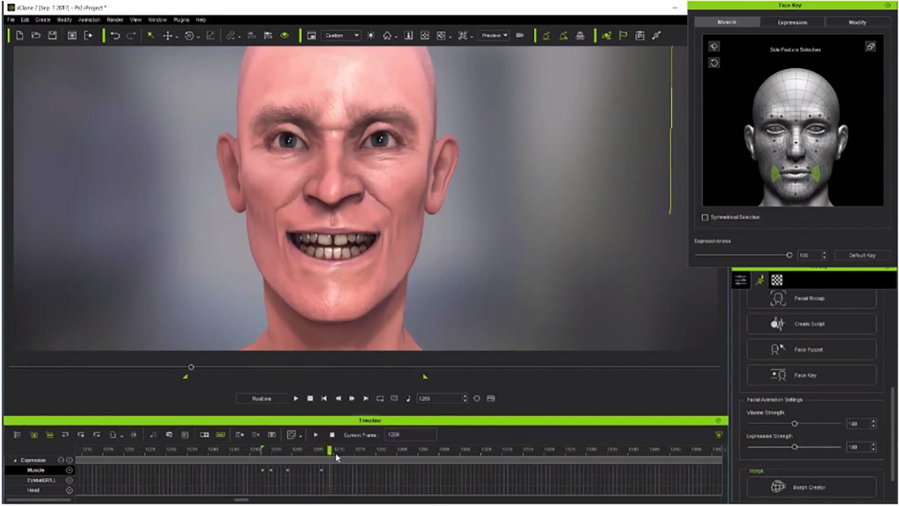This screenshot has width=899, height=506.
Task: Collapse the Expression track group
Action: point(15,460)
